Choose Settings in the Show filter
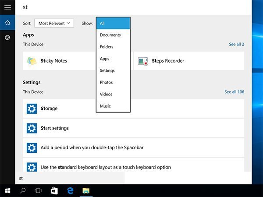Image resolution: width=263 pixels, height=197 pixels. pyautogui.click(x=113, y=70)
